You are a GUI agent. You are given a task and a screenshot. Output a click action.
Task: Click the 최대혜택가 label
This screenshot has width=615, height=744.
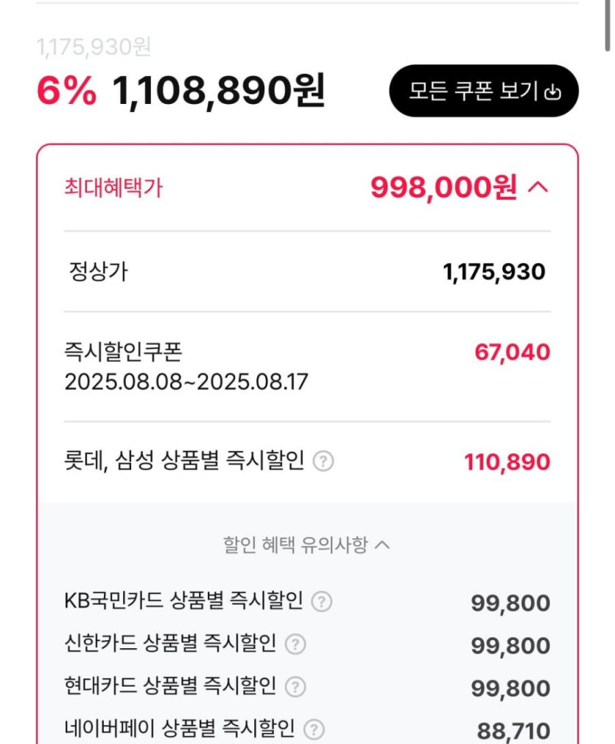click(113, 188)
